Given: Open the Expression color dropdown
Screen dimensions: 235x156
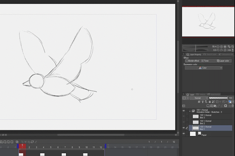Looking at the screenshot, I should pos(204,68).
